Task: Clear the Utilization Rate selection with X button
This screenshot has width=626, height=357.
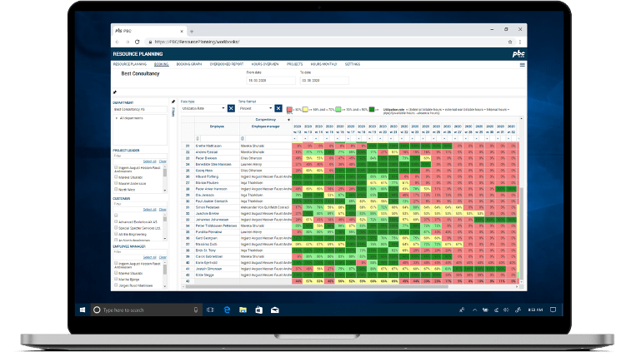Action: point(231,108)
